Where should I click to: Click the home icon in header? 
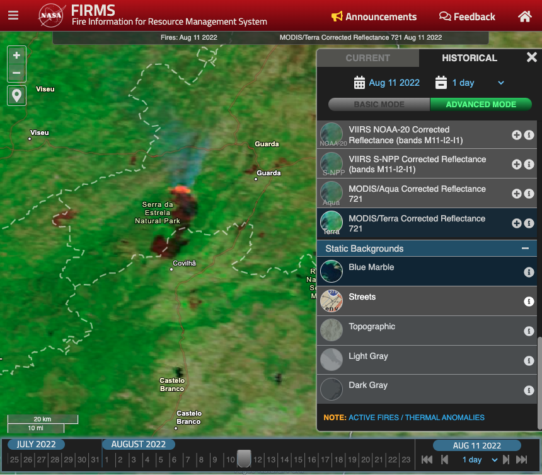[x=524, y=16]
